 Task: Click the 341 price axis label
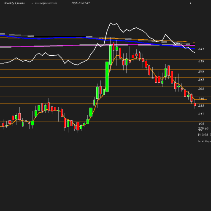coord(201,49)
